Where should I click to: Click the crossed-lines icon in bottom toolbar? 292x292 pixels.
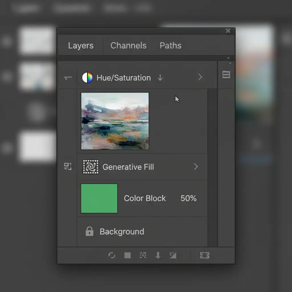pos(143,255)
